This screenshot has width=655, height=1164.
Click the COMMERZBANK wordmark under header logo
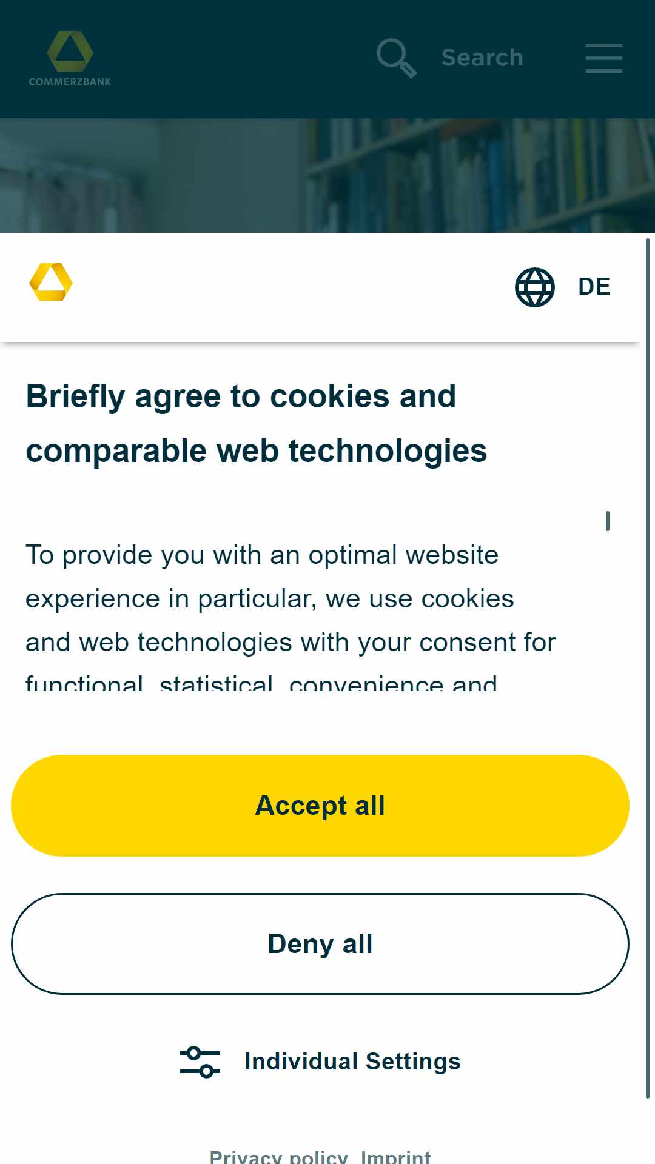70,82
